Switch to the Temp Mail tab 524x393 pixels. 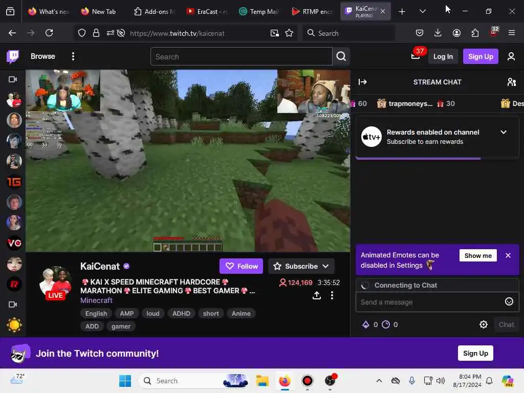click(259, 12)
